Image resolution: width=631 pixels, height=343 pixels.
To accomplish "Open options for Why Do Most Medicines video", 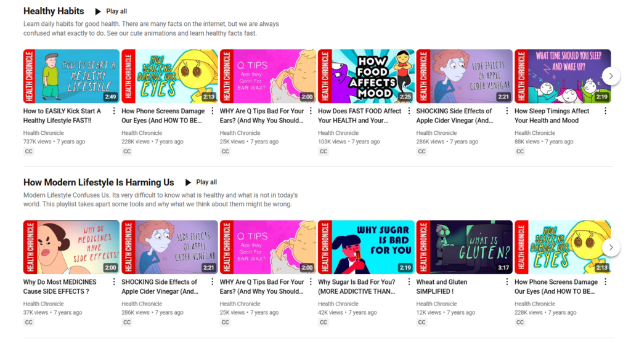I will click(114, 282).
